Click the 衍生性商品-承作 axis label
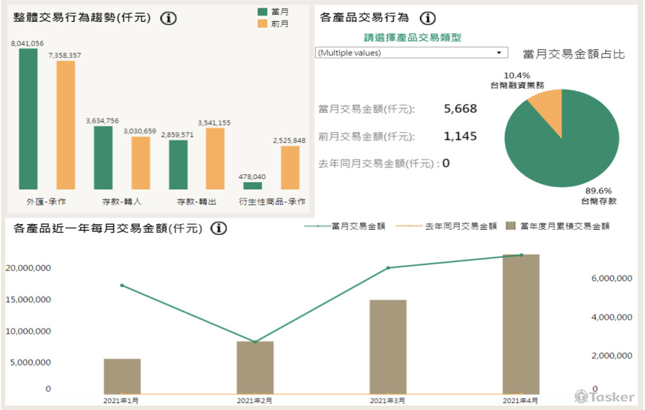 (272, 201)
